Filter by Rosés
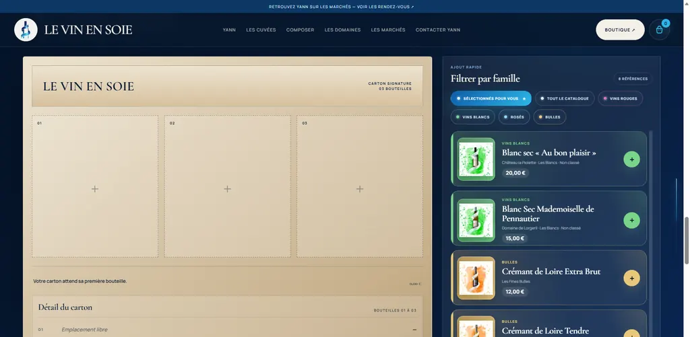This screenshot has width=690, height=337. (514, 117)
